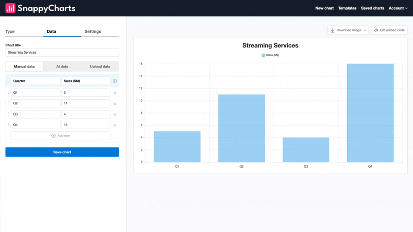Click the Q4 bar in the chart
The height and width of the screenshot is (232, 413).
[x=370, y=113]
